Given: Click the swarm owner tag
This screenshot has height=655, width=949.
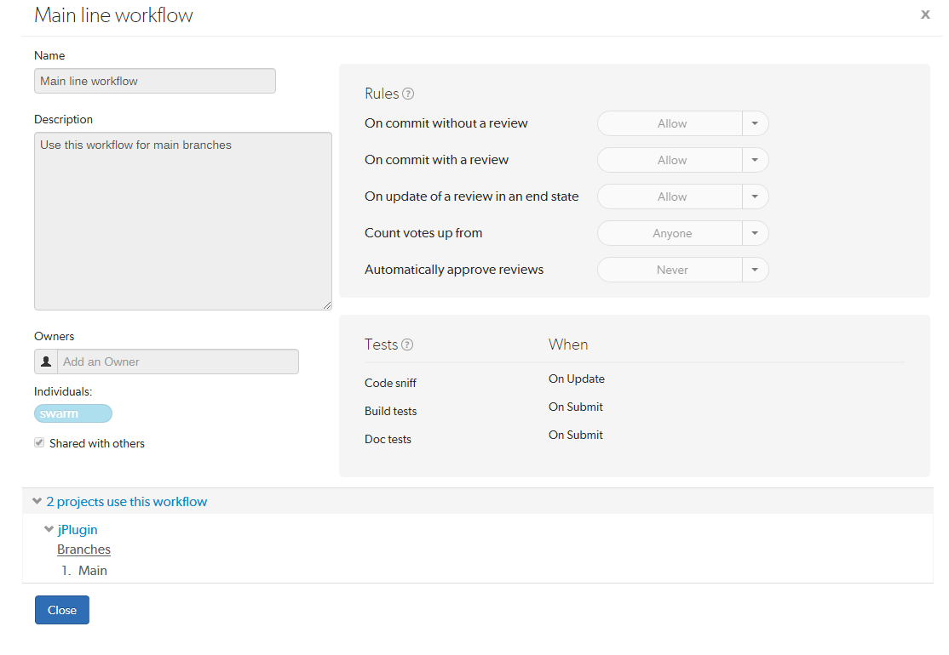Looking at the screenshot, I should coord(73,413).
